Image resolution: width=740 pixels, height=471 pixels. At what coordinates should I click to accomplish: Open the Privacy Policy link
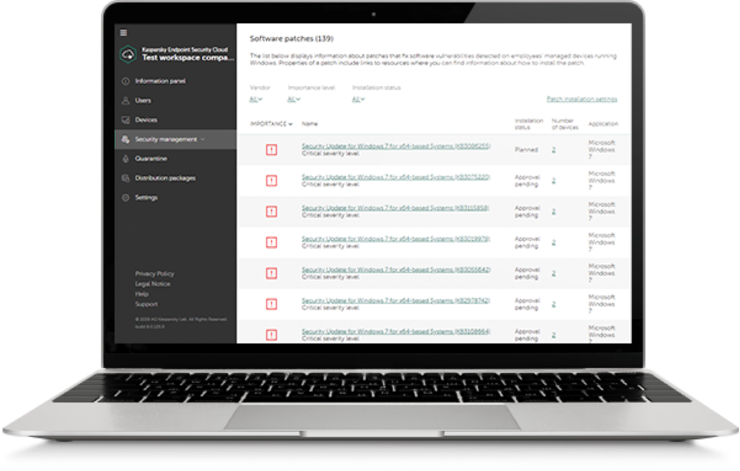coord(154,273)
